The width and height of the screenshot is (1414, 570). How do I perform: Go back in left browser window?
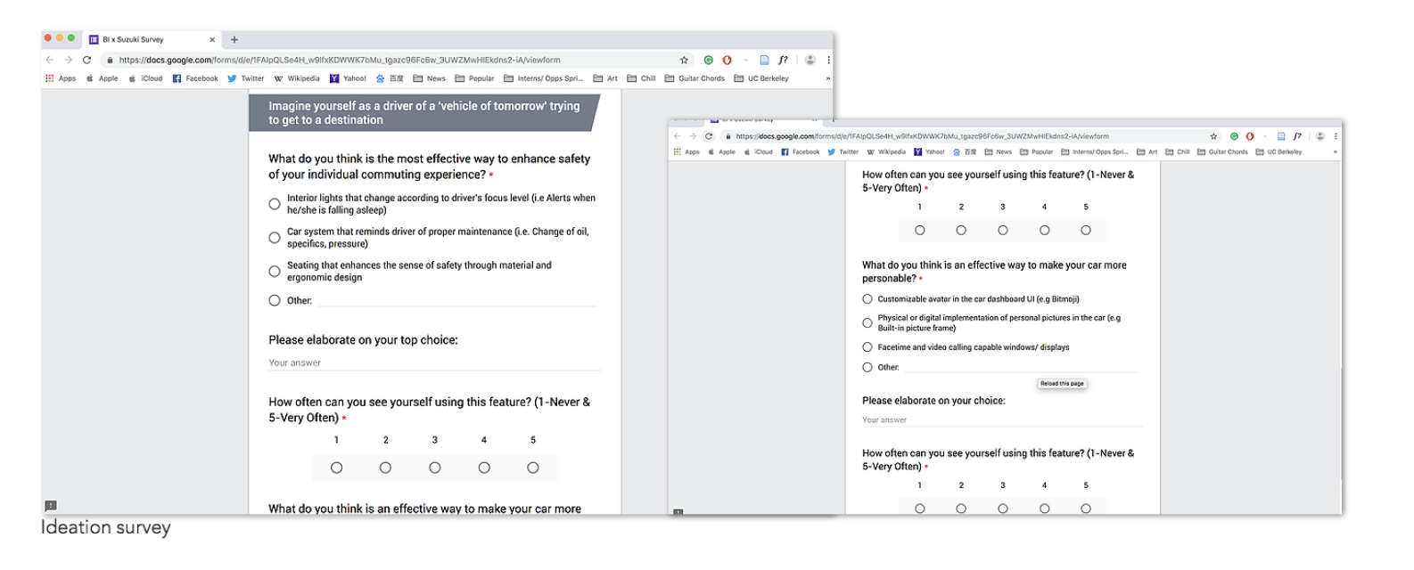49,60
